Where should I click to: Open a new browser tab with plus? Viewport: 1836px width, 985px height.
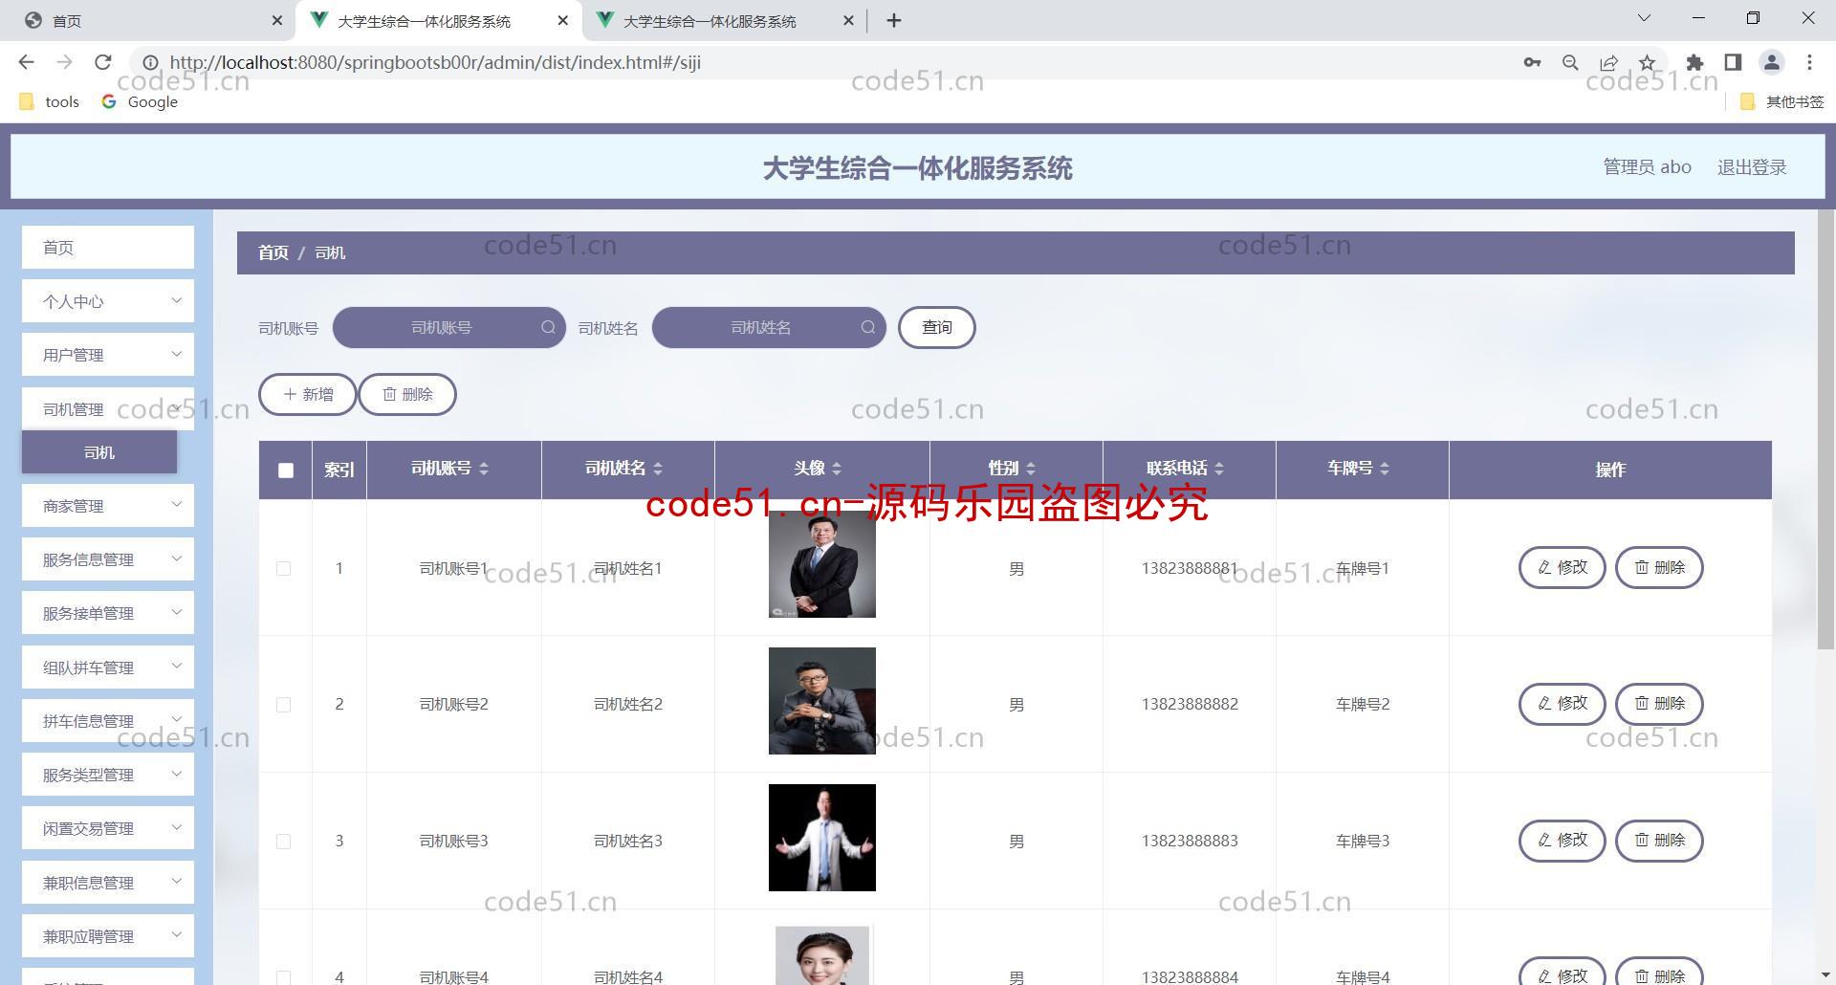894,20
